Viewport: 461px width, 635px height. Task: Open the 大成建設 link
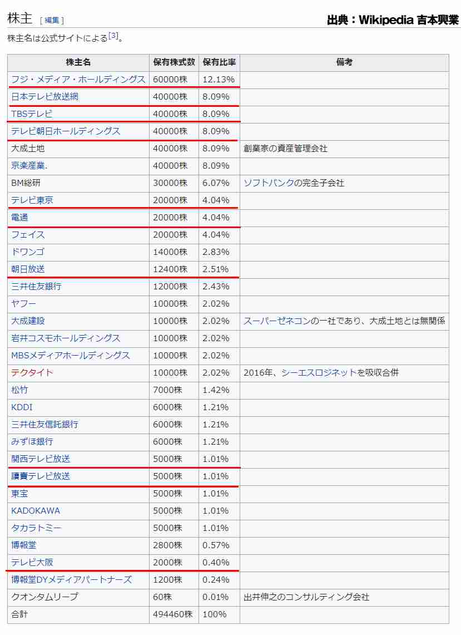pyautogui.click(x=28, y=321)
